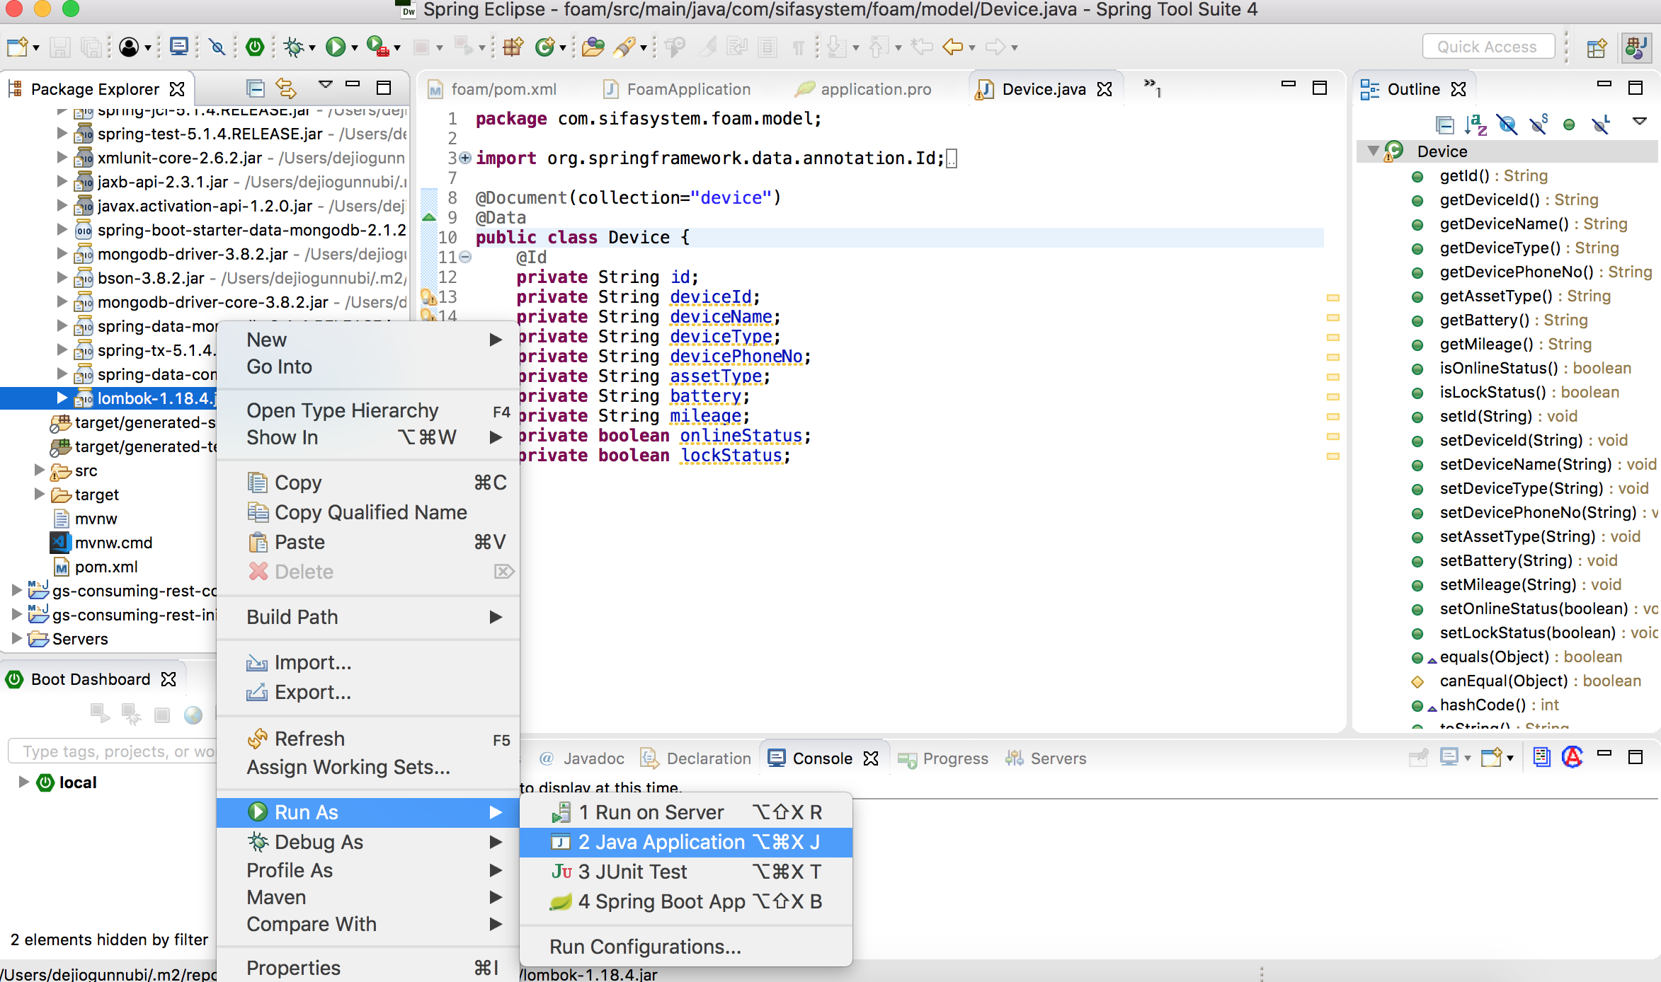
Task: Collapse All in Package Explorer
Action: [256, 88]
